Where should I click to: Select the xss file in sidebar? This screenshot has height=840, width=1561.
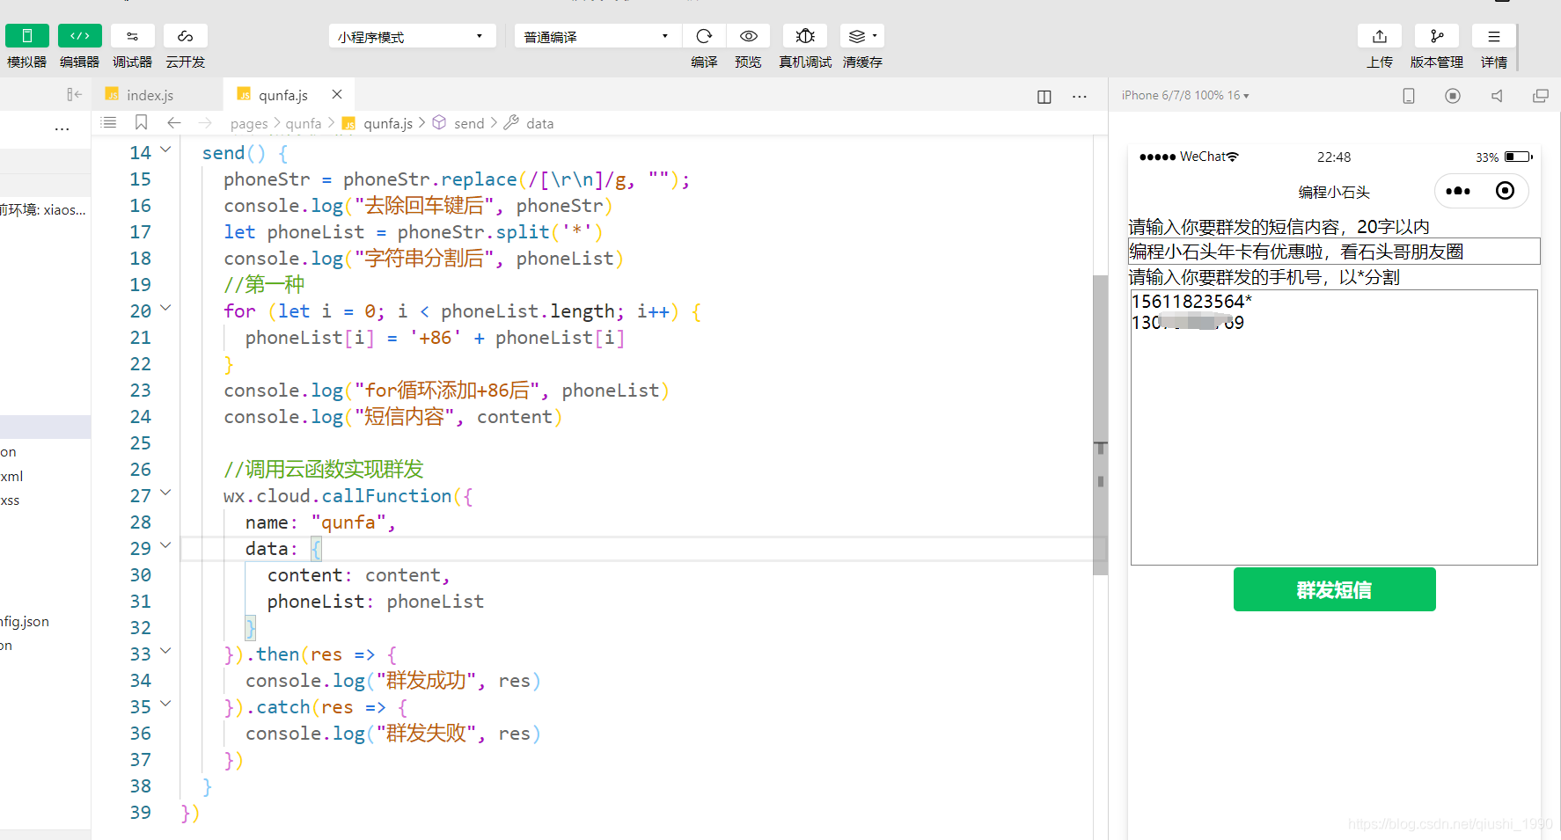(11, 500)
